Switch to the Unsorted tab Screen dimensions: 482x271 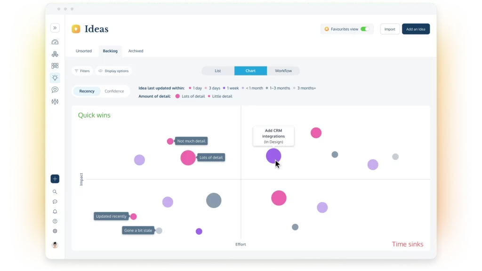[x=84, y=51]
